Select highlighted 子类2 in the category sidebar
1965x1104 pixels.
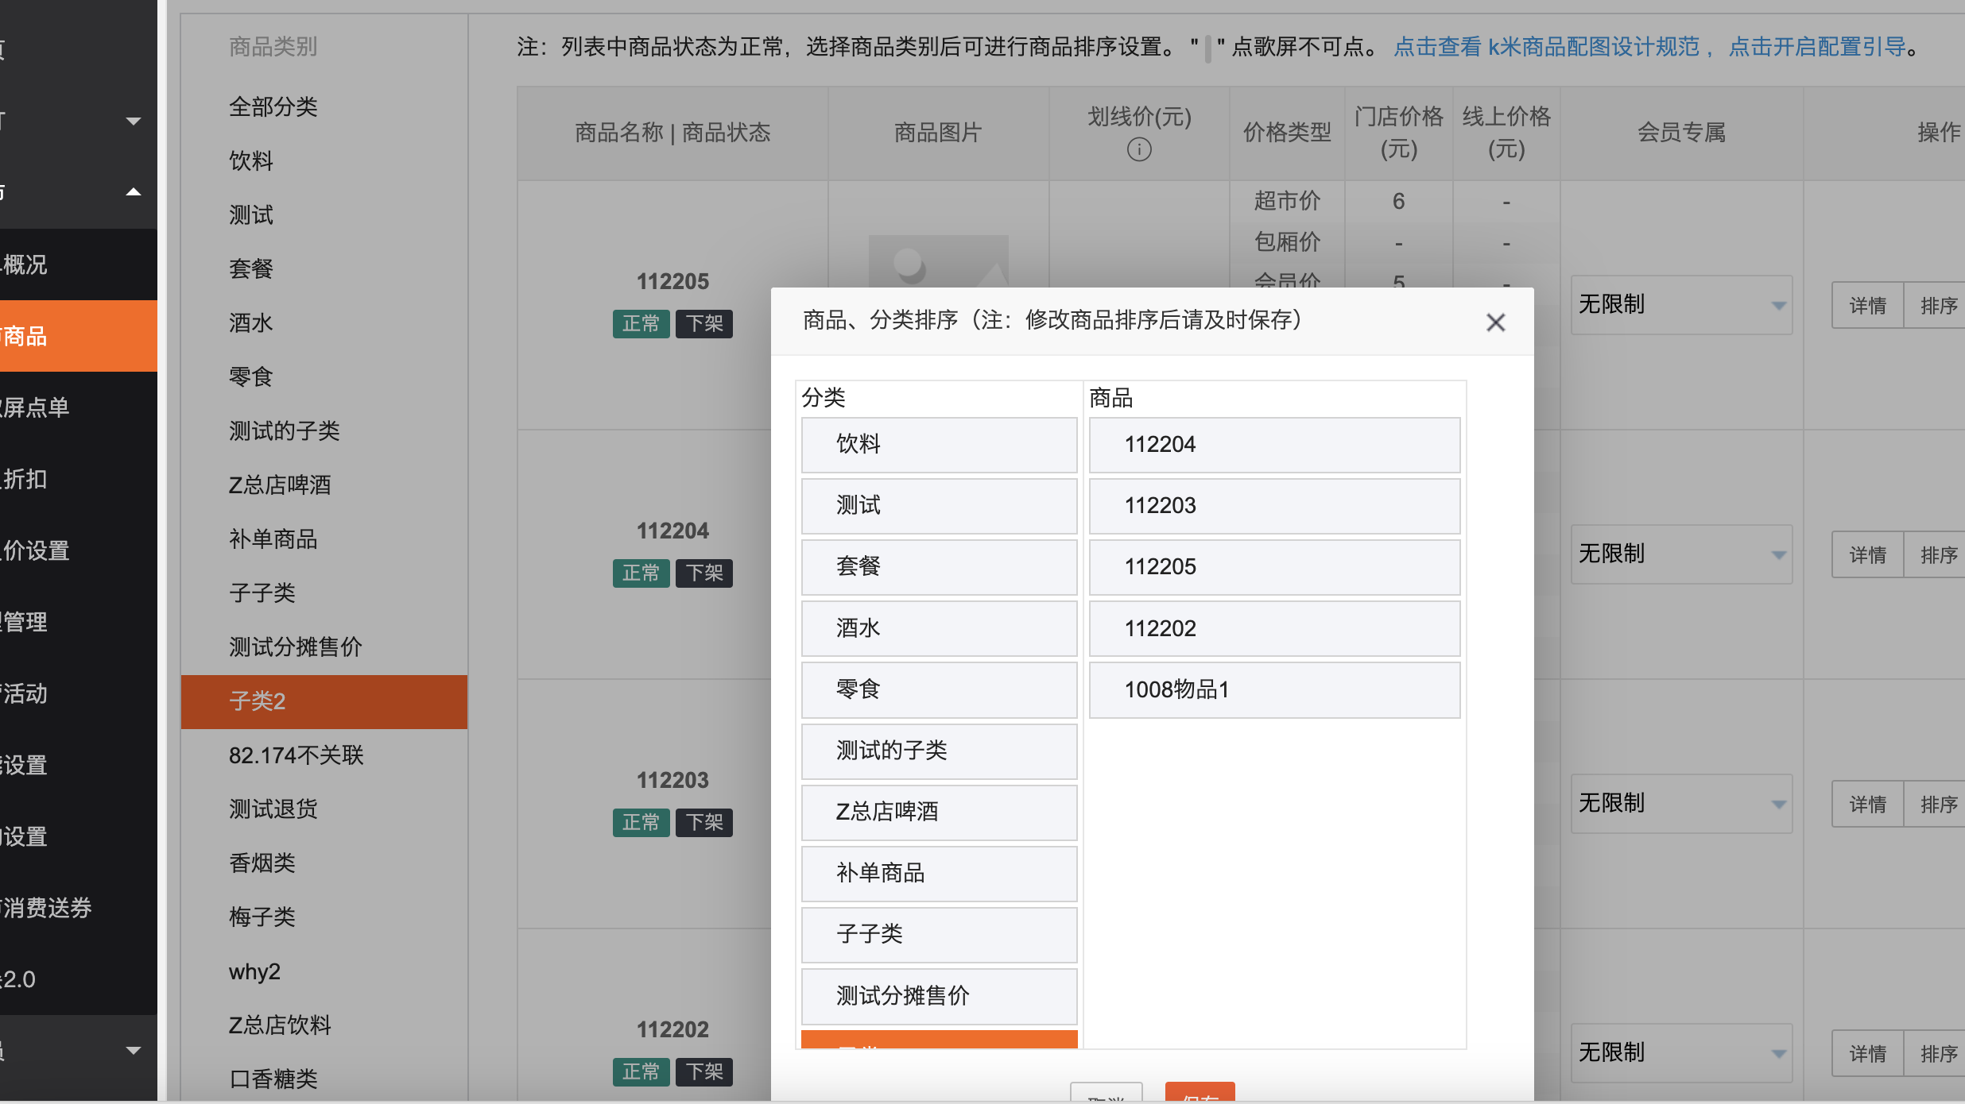point(324,701)
